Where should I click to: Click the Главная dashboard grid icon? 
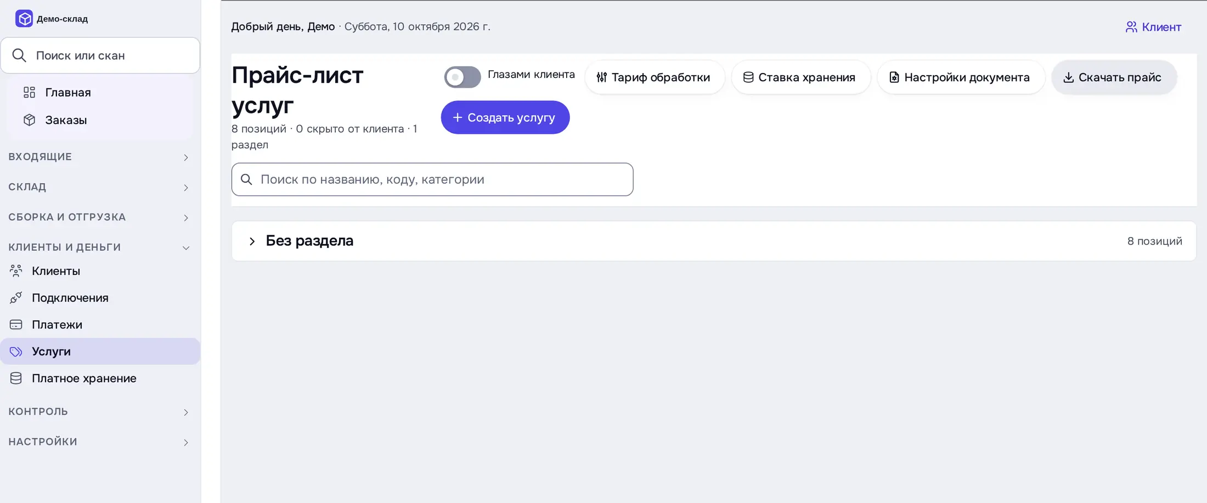(30, 92)
